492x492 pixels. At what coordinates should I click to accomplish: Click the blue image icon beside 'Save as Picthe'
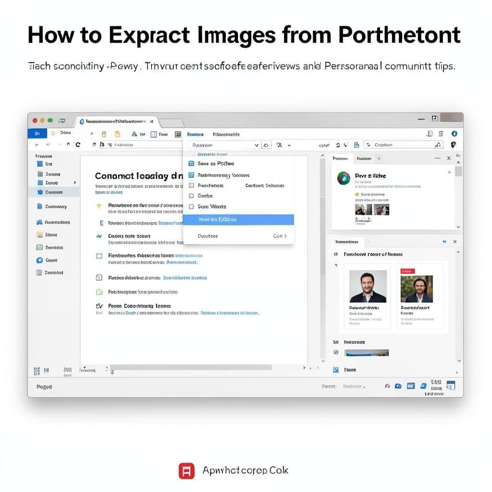[x=191, y=163]
